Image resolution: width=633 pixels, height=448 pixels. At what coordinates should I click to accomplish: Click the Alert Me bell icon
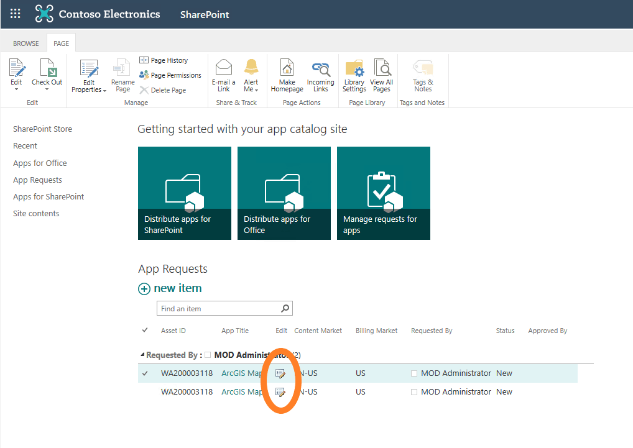coord(251,68)
